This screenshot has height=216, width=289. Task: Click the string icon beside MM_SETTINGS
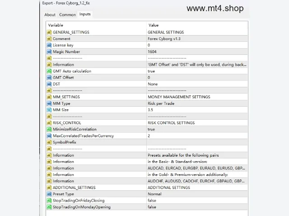pyautogui.click(x=49, y=97)
